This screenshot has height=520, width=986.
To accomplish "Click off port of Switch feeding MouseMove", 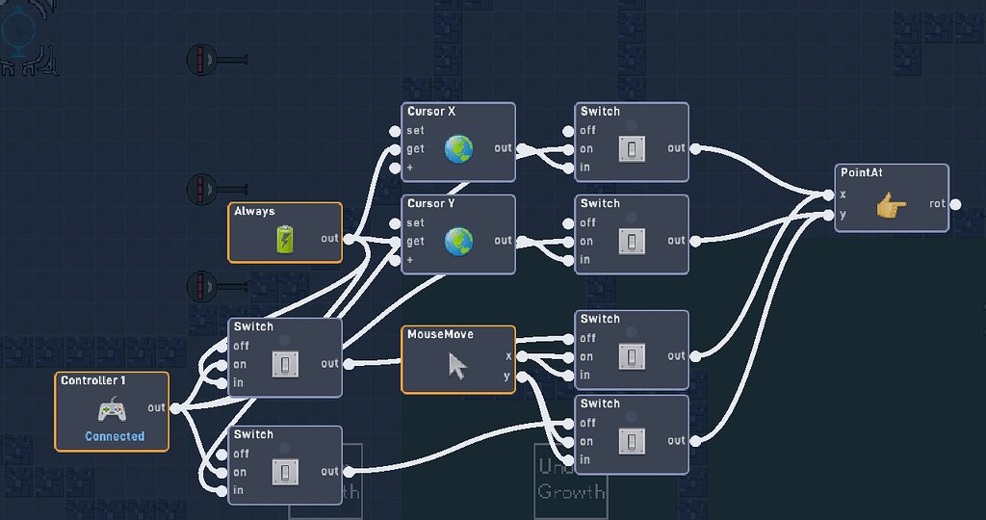I will (221, 347).
